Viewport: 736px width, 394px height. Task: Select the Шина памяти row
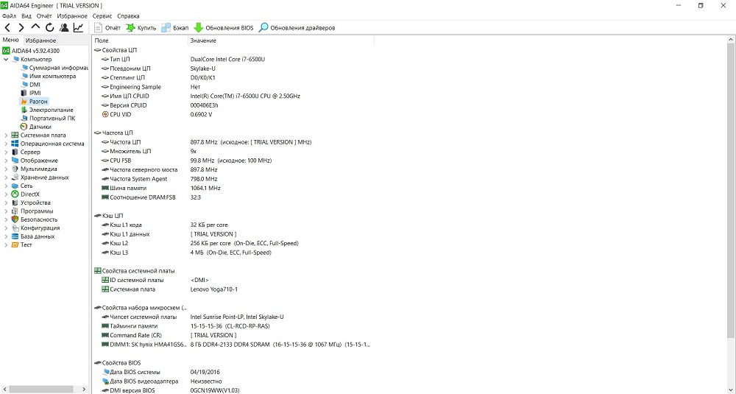[x=233, y=189]
